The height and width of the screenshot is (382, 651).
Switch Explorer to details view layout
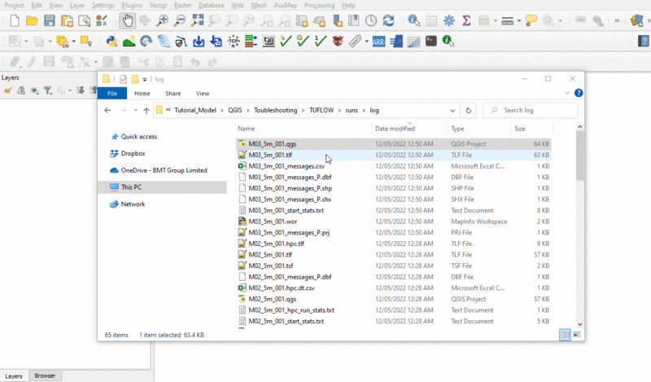pyautogui.click(x=566, y=335)
